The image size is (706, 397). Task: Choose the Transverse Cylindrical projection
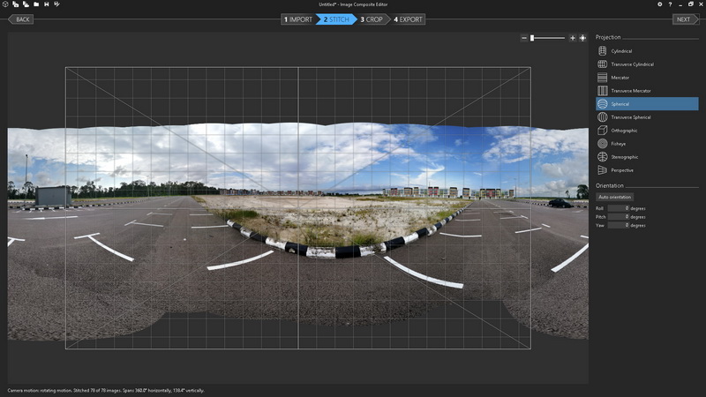[x=647, y=64]
